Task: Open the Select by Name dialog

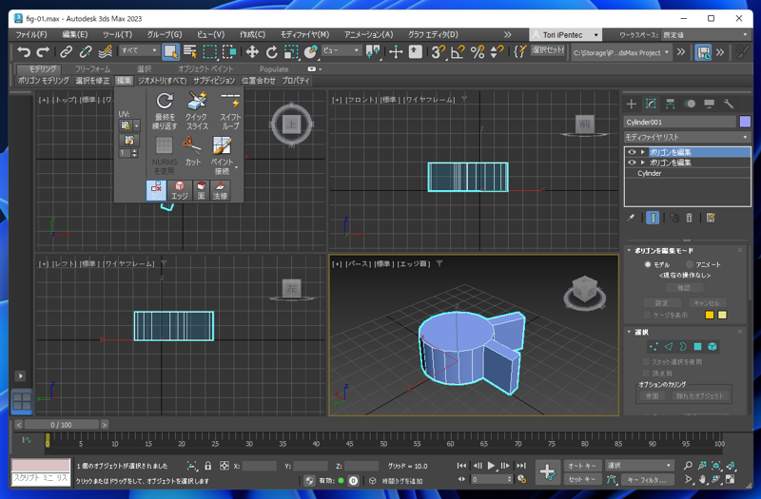Action: 189,51
